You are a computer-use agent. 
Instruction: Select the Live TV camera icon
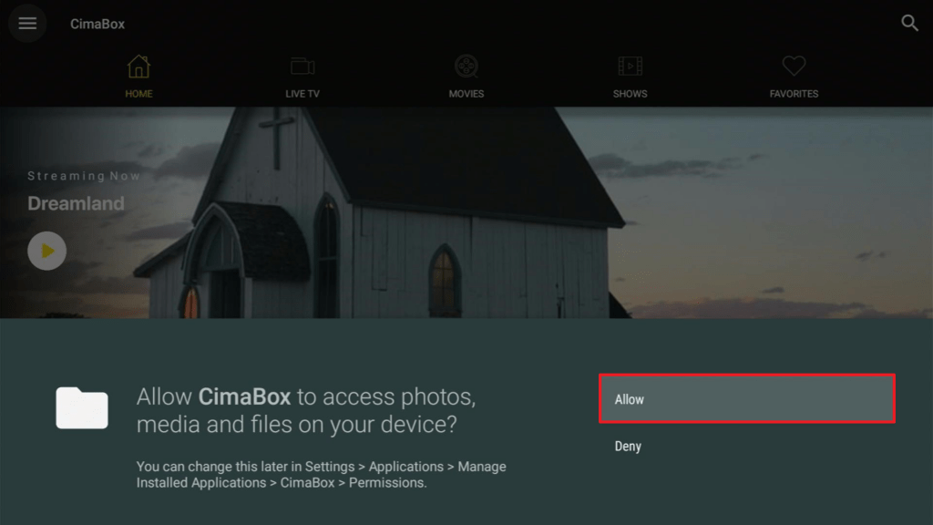302,66
